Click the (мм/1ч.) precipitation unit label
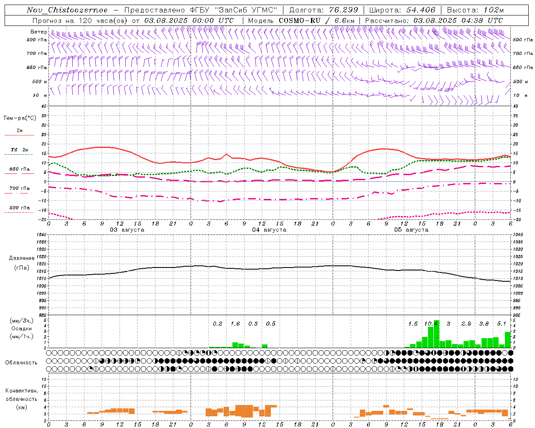Image resolution: width=535 pixels, height=428 pixels. click(x=22, y=336)
